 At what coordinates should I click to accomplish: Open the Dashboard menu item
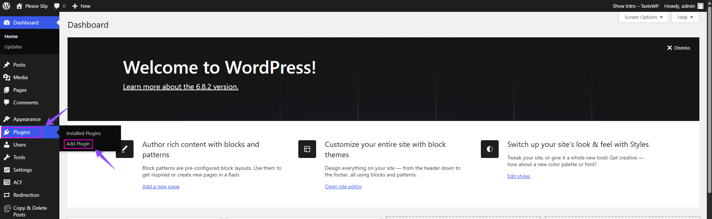pos(26,23)
